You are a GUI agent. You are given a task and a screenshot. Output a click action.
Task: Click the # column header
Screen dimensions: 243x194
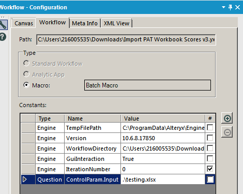coord(210,118)
